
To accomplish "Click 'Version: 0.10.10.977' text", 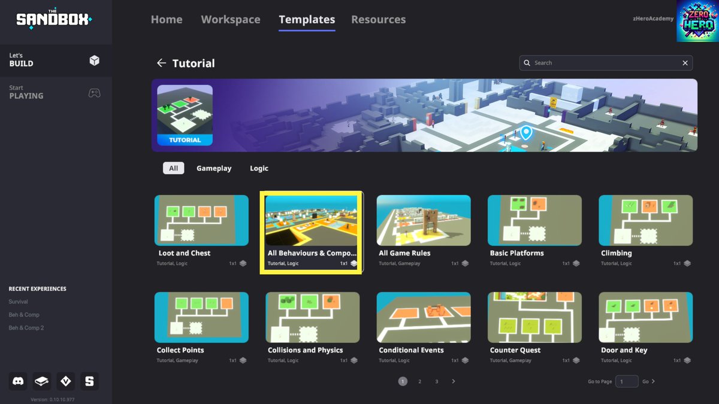I will tap(53, 399).
